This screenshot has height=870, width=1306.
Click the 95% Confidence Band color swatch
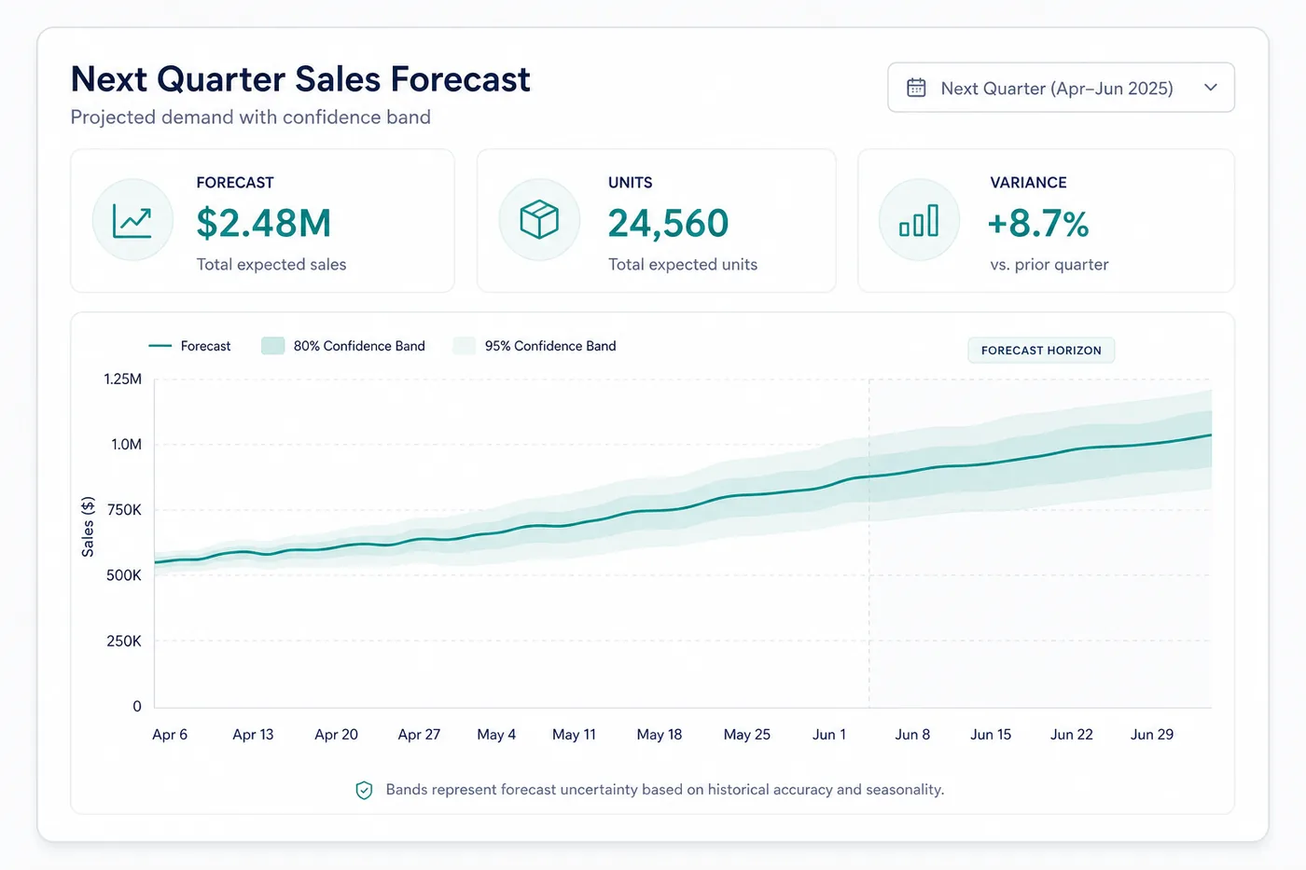[x=464, y=346]
